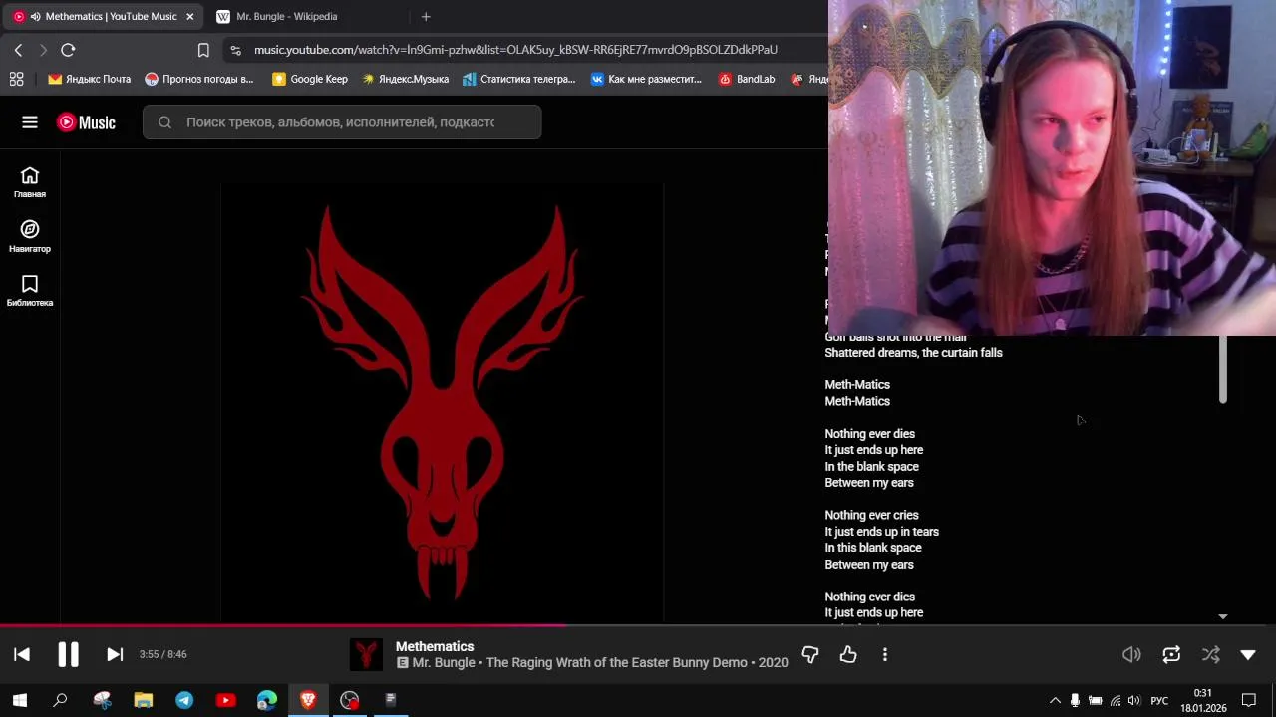Open Windows taskbar search
Viewport: 1276px width, 717px height.
[x=60, y=700]
